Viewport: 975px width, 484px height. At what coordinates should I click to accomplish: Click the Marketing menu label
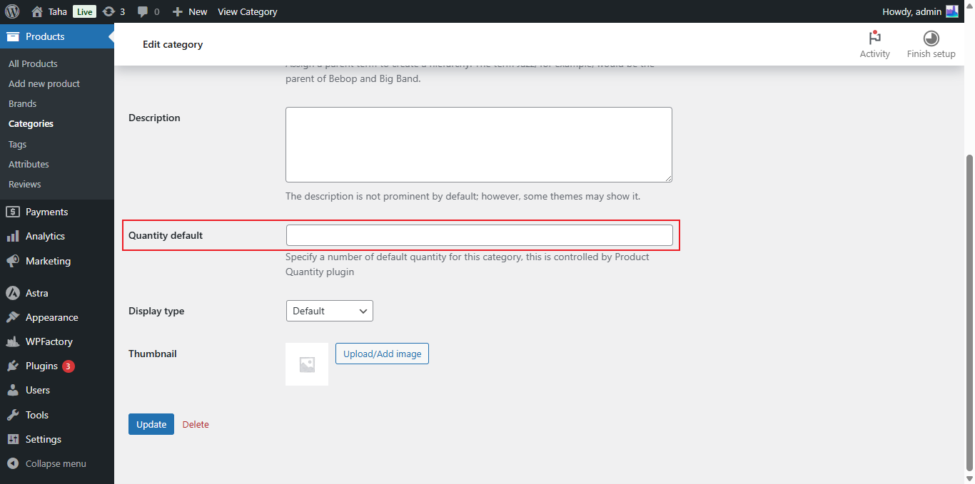tap(48, 261)
